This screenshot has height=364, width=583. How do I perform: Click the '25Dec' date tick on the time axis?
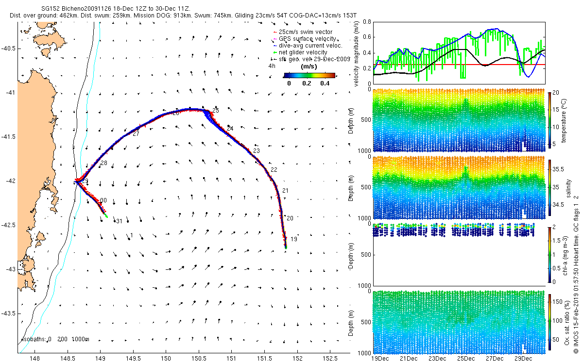pos(465,359)
